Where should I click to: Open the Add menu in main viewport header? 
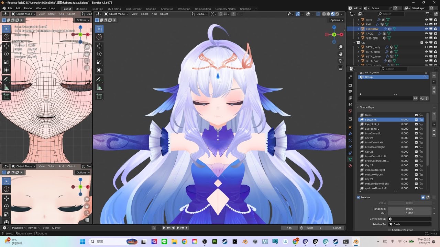(x=154, y=14)
